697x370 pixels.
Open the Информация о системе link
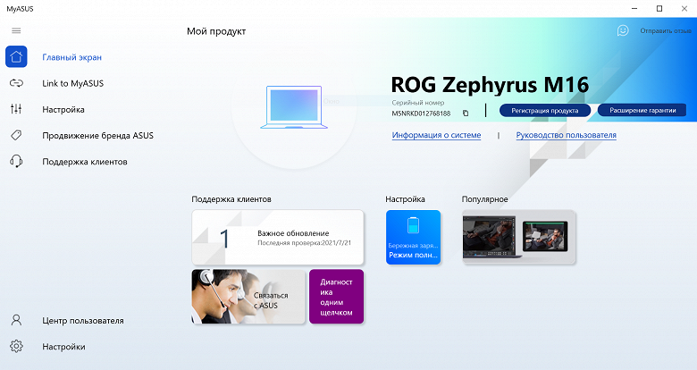(436, 135)
